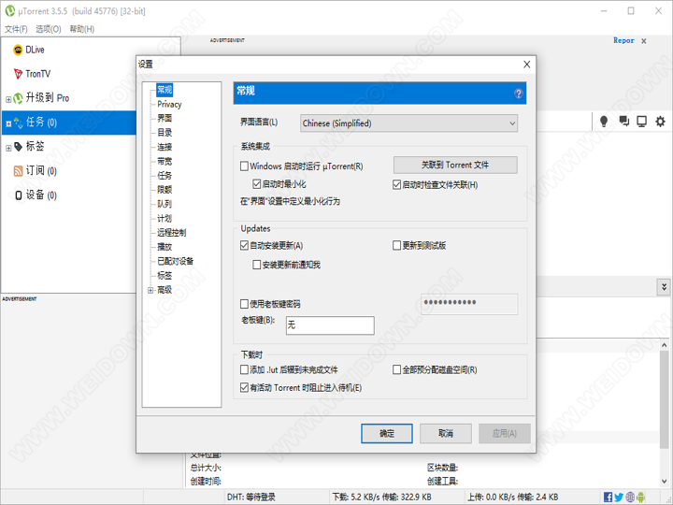Toggle 有活动 Torrent 时阻止进入待机 checkbox

[244, 388]
